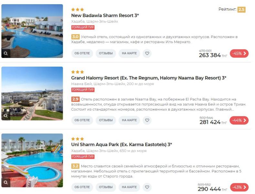Open the -43% discount arrow button
This screenshot has width=255, height=194.
click(239, 187)
